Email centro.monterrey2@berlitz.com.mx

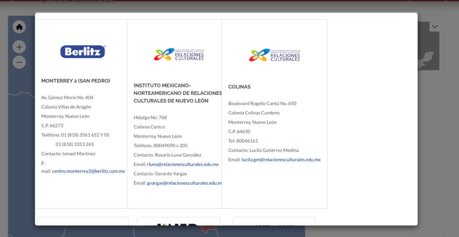[88, 171]
